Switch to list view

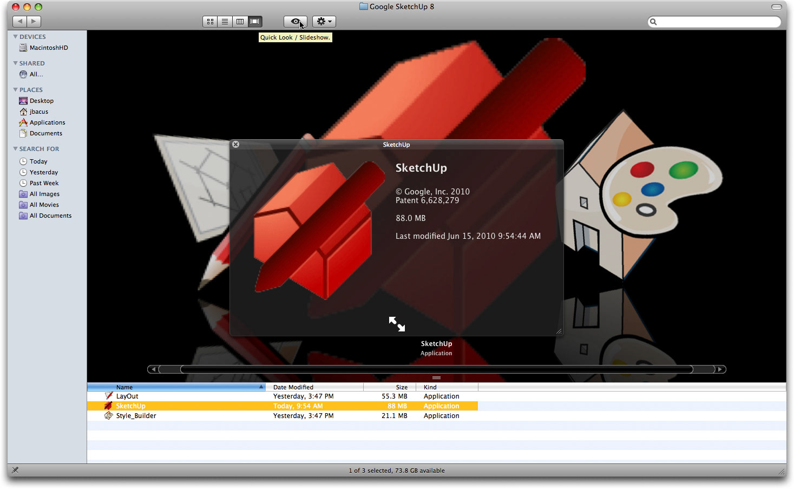tap(225, 22)
